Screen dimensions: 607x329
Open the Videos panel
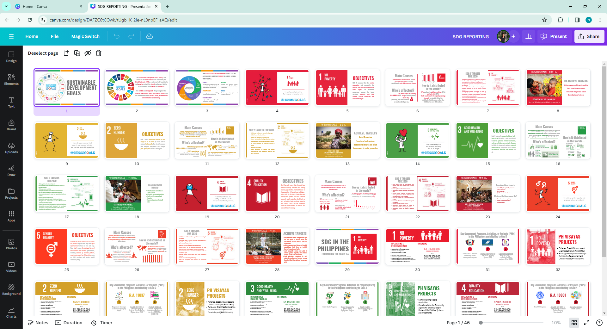point(11,267)
